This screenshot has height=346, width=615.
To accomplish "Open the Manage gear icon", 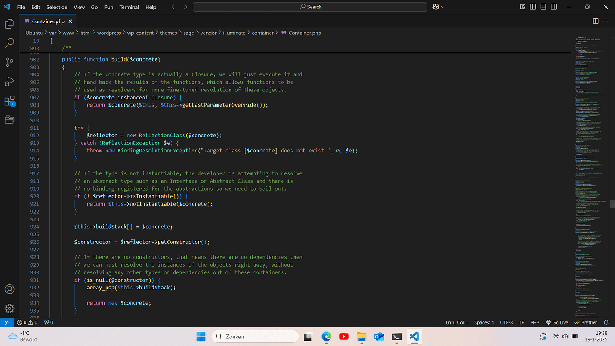I will click(x=9, y=308).
